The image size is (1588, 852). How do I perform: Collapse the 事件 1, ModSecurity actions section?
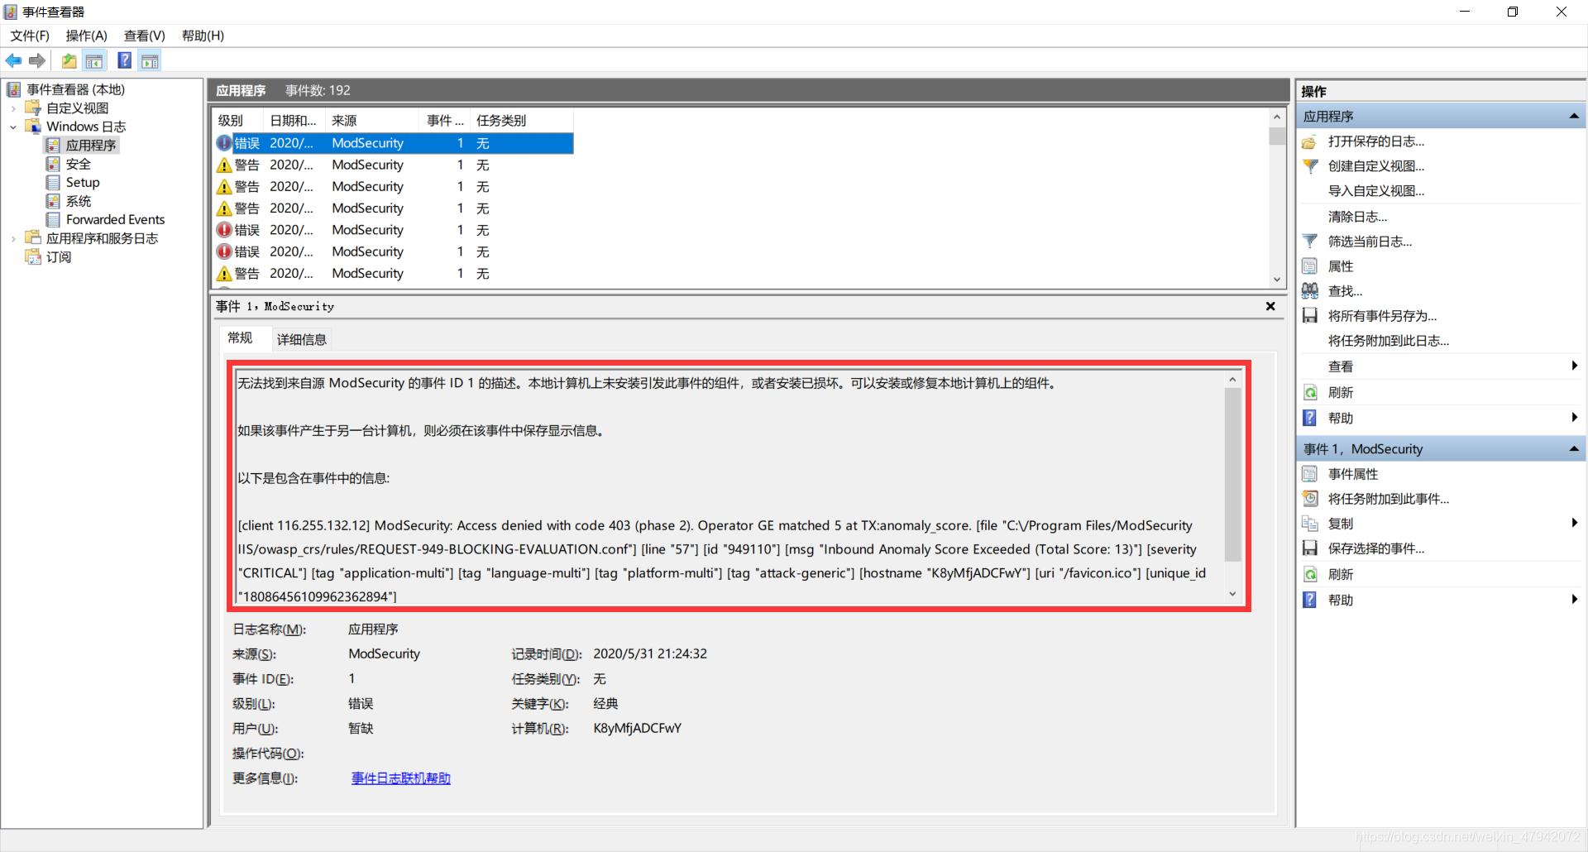point(1573,449)
